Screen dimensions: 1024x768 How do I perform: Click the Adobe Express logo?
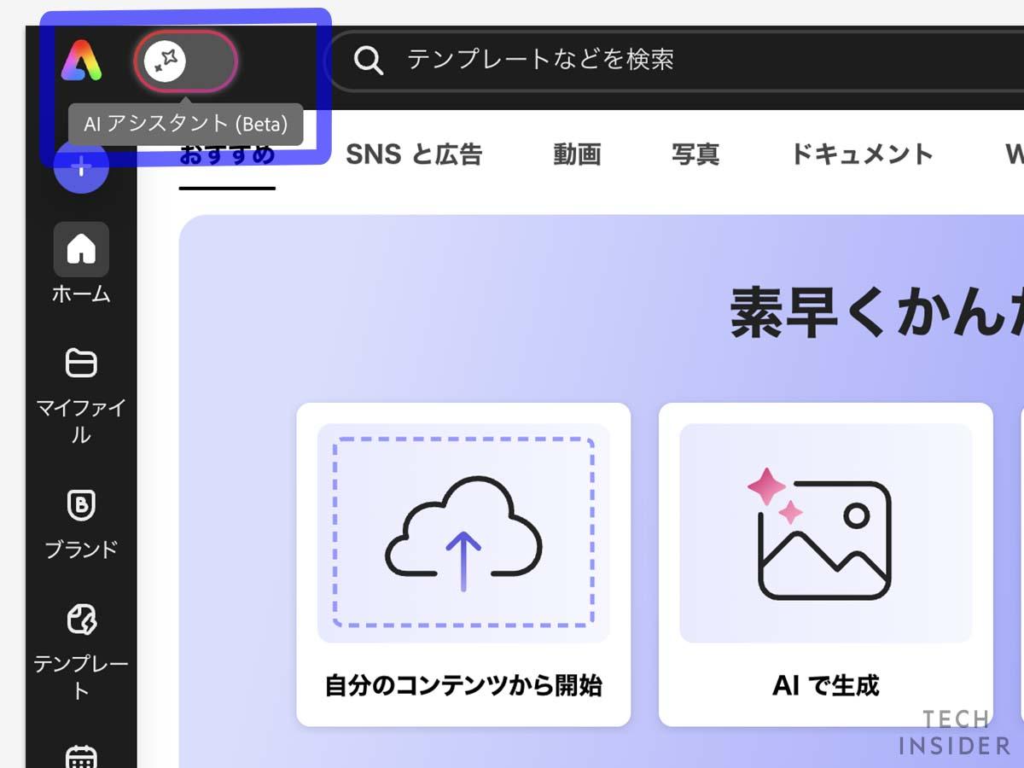pyautogui.click(x=80, y=60)
